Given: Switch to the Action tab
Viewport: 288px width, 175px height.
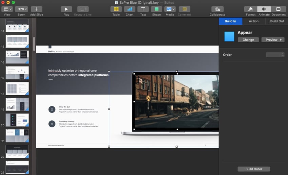Looking at the screenshot, I should (253, 21).
